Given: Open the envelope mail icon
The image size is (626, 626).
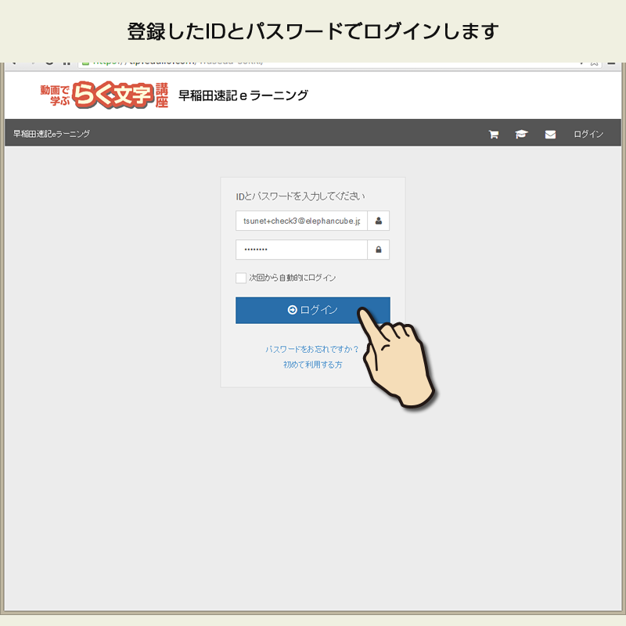Looking at the screenshot, I should coord(550,134).
